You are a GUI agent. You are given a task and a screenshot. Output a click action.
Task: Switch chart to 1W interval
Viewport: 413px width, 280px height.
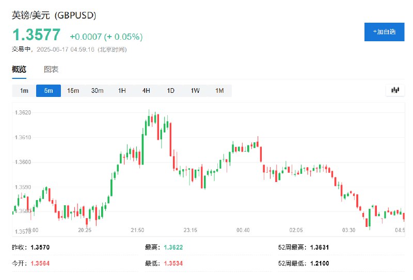point(195,91)
